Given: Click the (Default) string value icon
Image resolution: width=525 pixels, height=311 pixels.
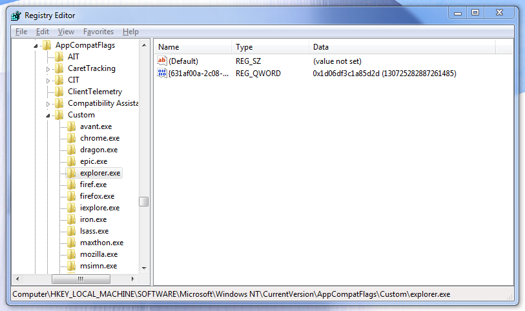Looking at the screenshot, I should (162, 61).
